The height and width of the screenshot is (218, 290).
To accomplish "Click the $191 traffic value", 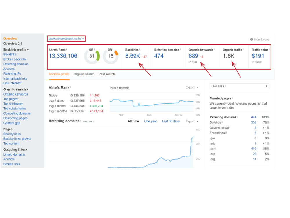I will click(258, 56).
